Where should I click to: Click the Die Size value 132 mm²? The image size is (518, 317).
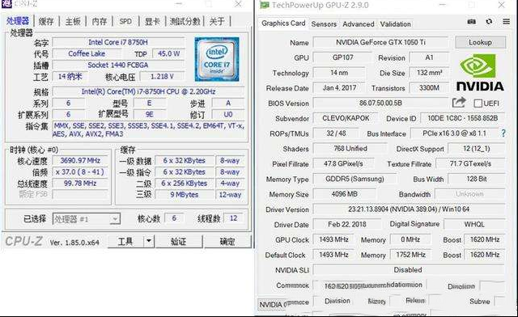[x=429, y=73]
